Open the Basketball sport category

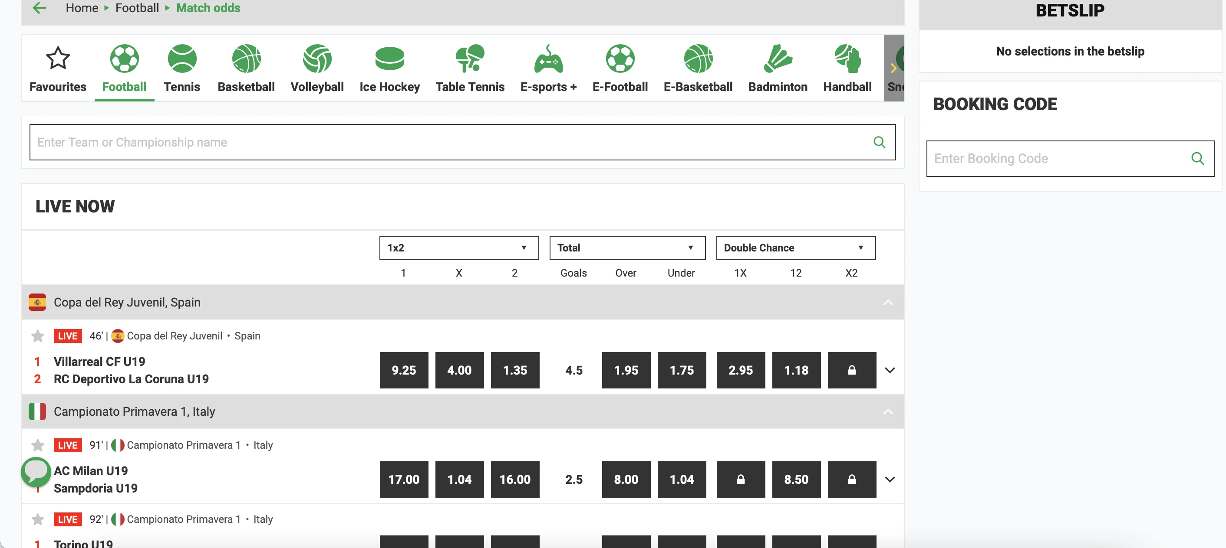click(246, 68)
